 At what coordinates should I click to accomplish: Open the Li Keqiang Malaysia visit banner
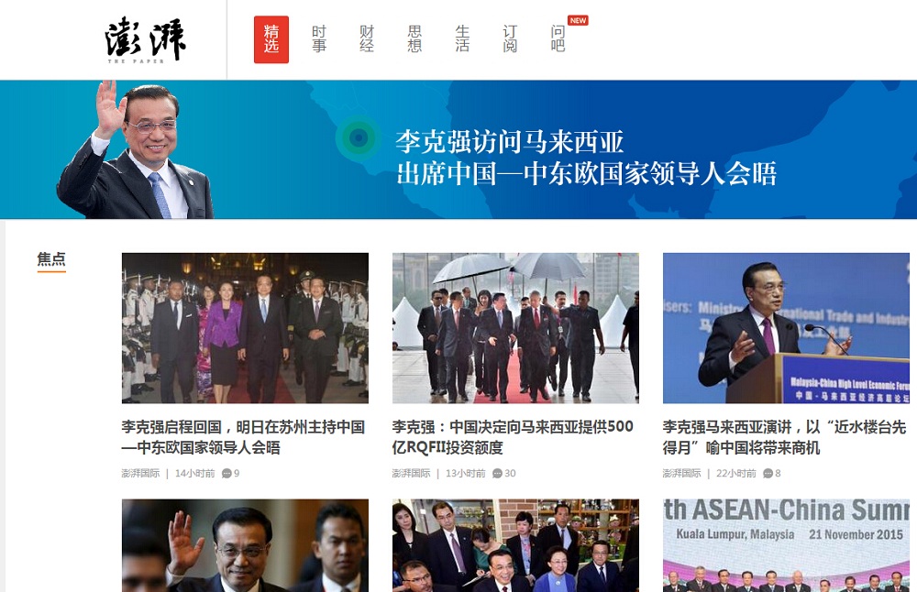tap(458, 149)
